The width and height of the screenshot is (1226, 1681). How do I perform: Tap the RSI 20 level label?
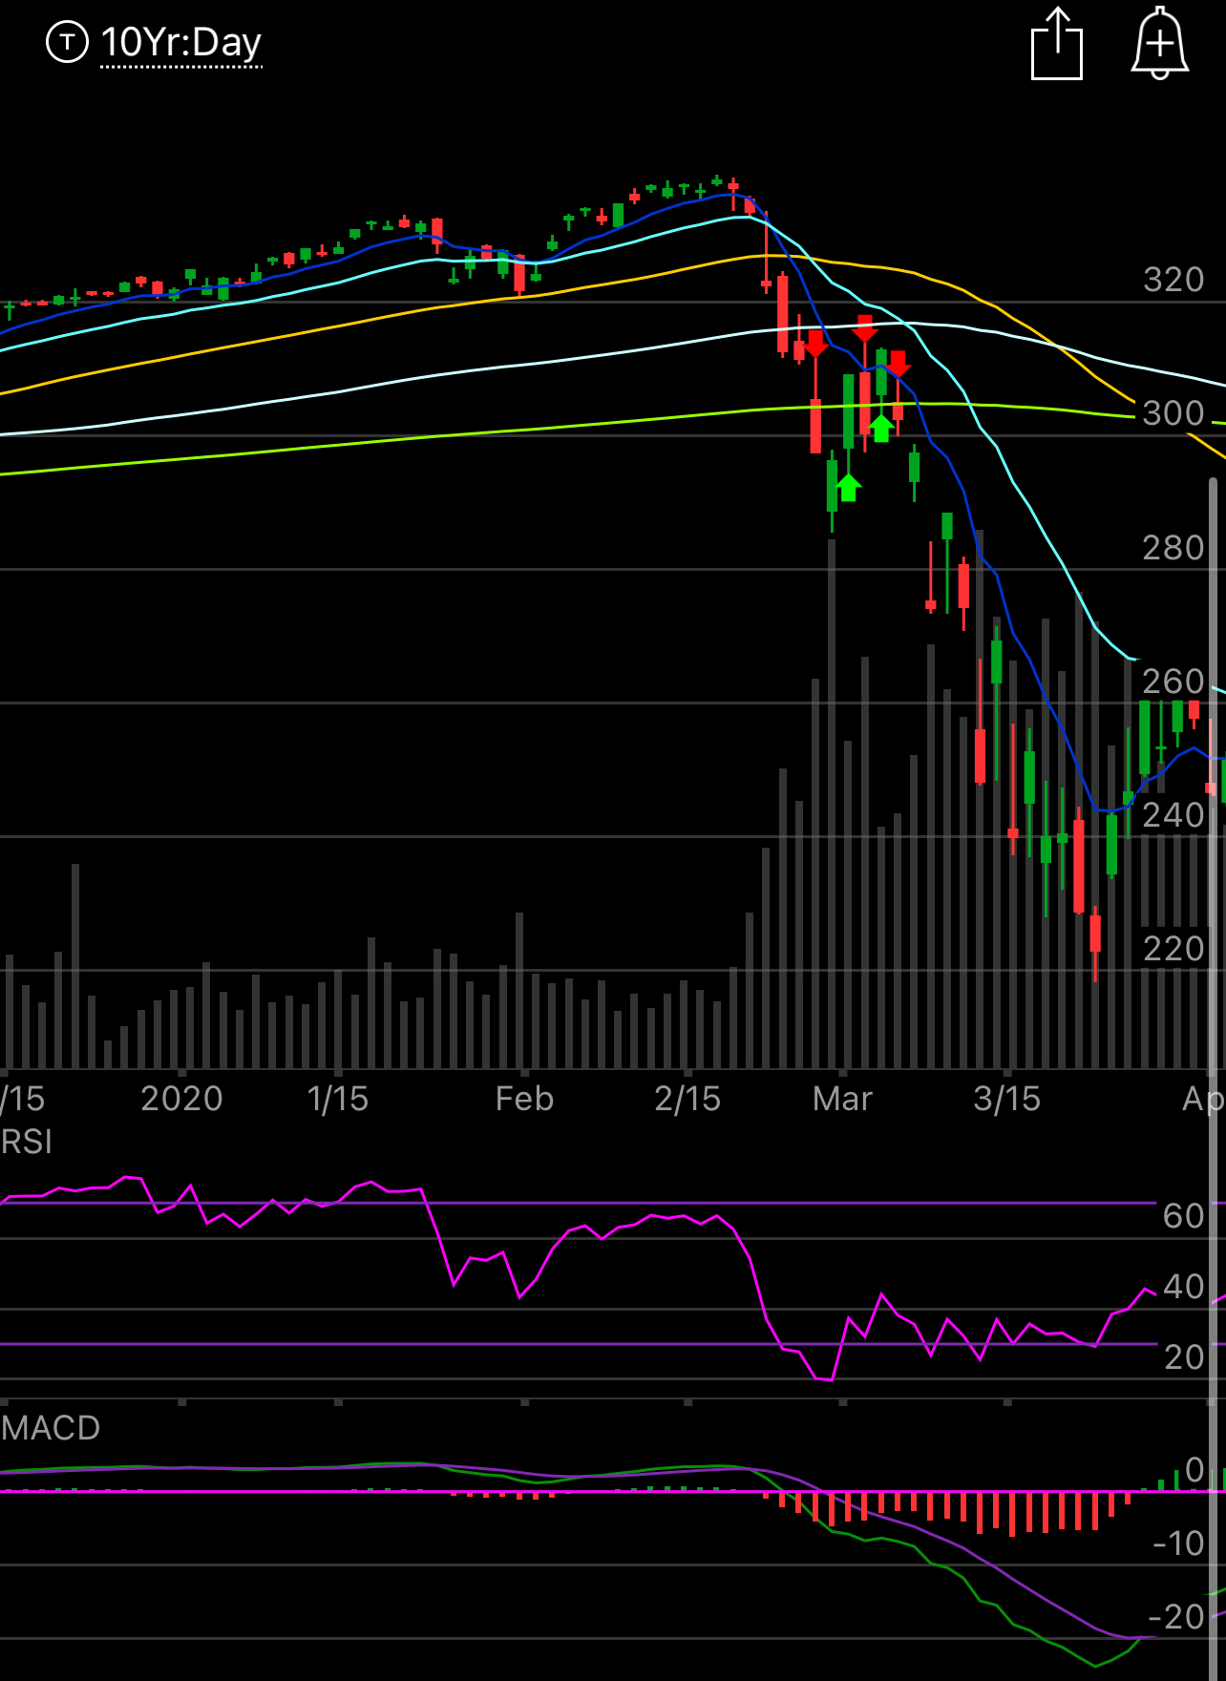click(1184, 1357)
